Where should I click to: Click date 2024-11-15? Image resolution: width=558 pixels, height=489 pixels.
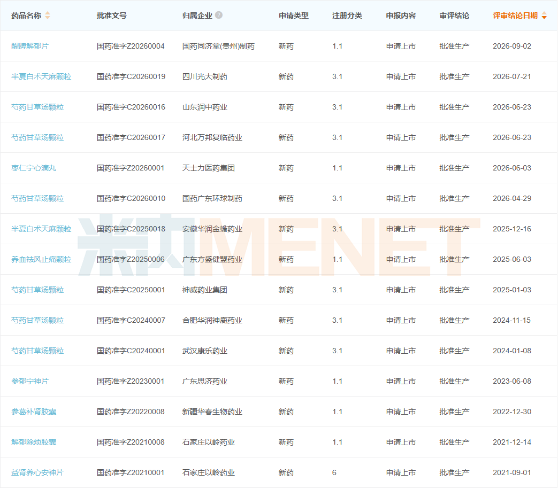(512, 321)
